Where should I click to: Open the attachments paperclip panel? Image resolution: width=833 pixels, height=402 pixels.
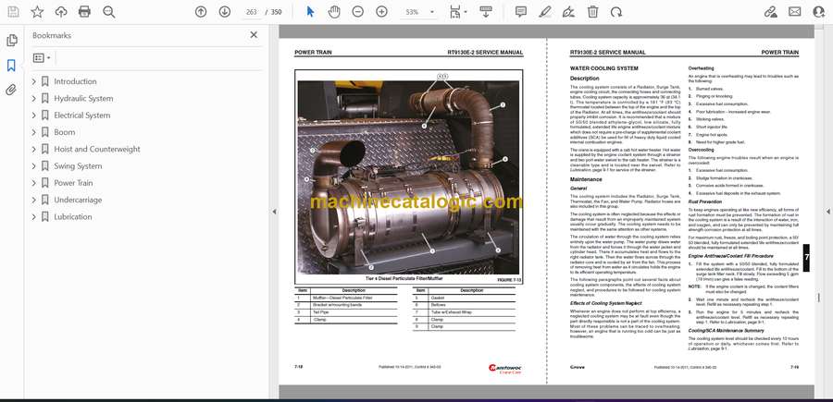click(11, 90)
